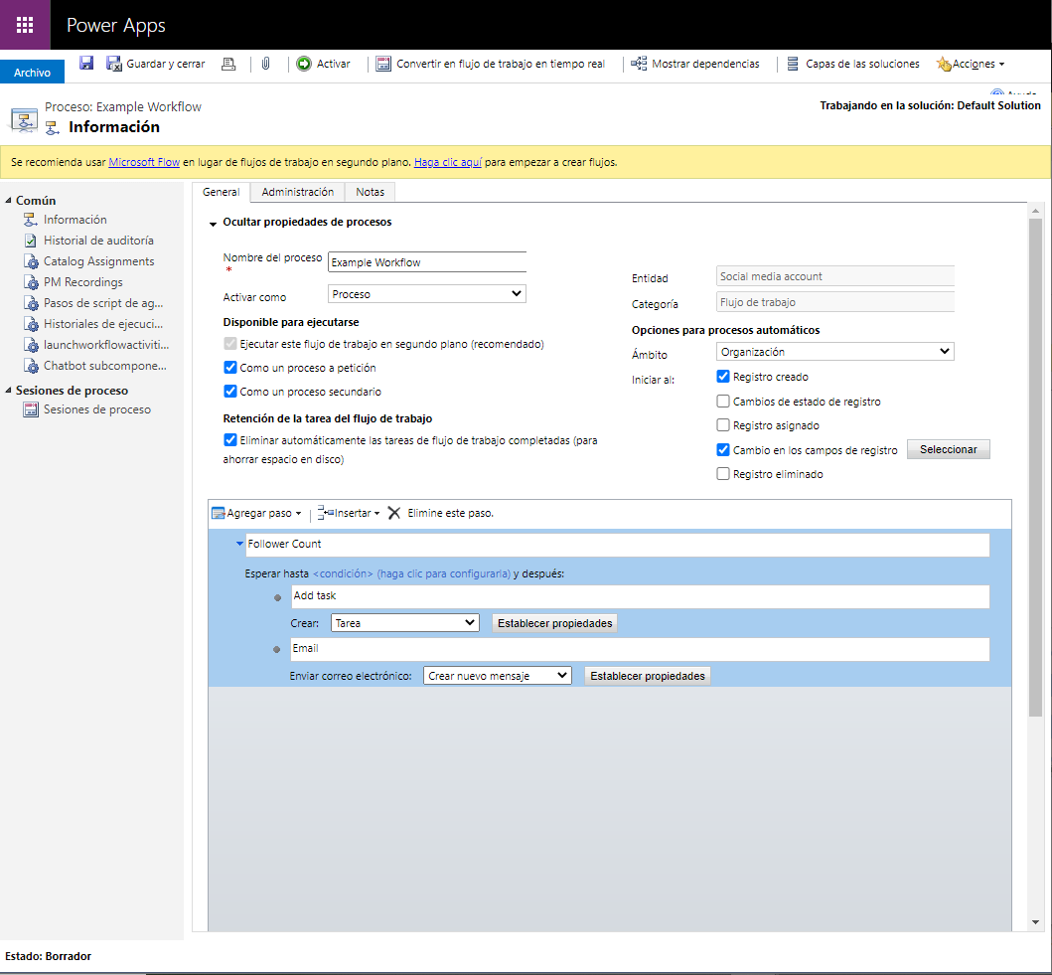Toggle Como un proceso a petición checkbox

pyautogui.click(x=230, y=367)
